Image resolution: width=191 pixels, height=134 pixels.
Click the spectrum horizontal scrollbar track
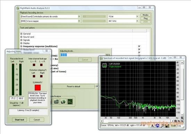tap(137, 121)
